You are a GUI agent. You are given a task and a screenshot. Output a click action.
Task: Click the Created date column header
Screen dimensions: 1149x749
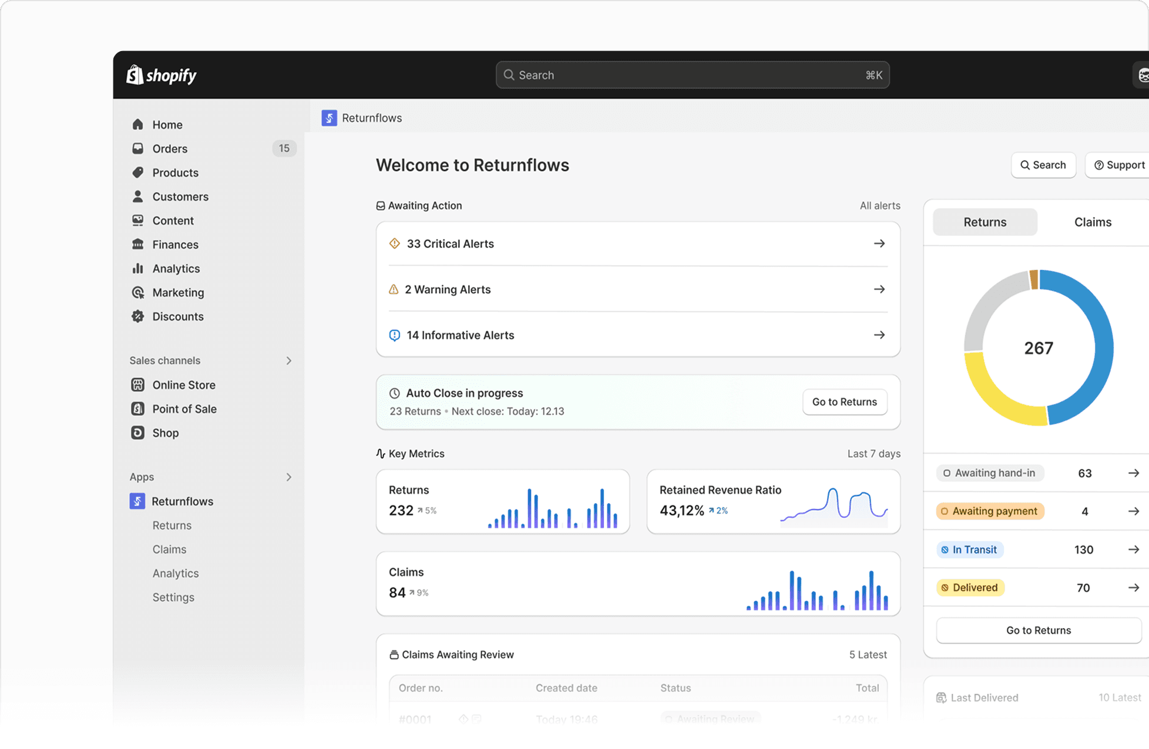pyautogui.click(x=566, y=688)
